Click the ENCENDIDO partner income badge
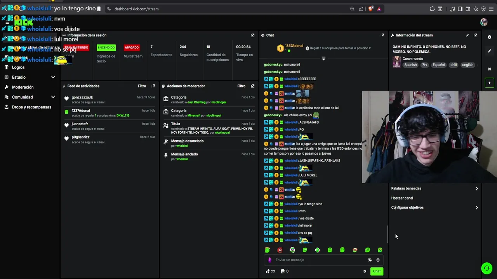The height and width of the screenshot is (279, 497). [x=106, y=48]
